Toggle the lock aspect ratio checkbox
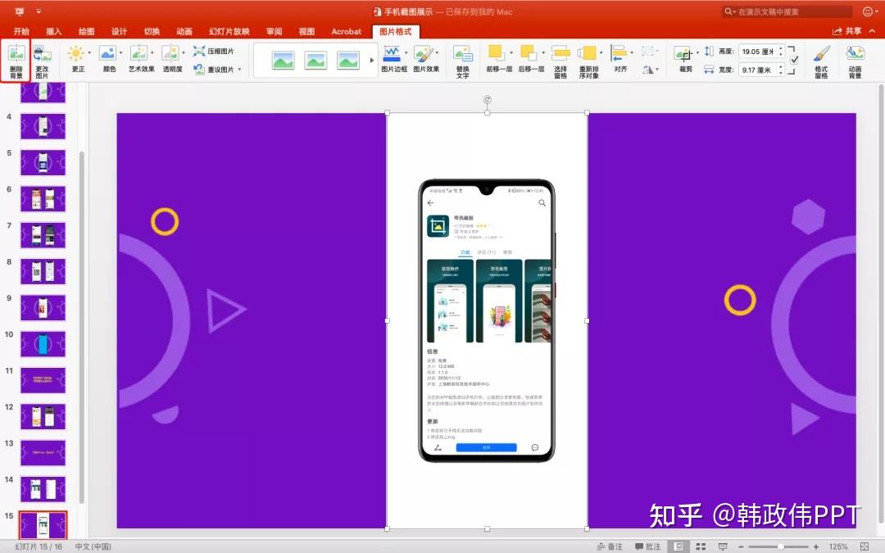885x553 pixels. [792, 58]
